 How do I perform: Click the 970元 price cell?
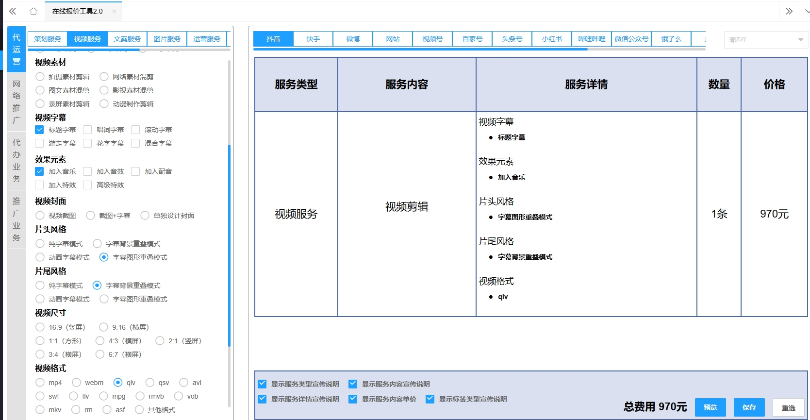774,214
